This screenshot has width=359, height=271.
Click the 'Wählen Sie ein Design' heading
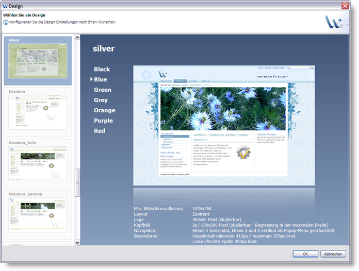tap(24, 15)
